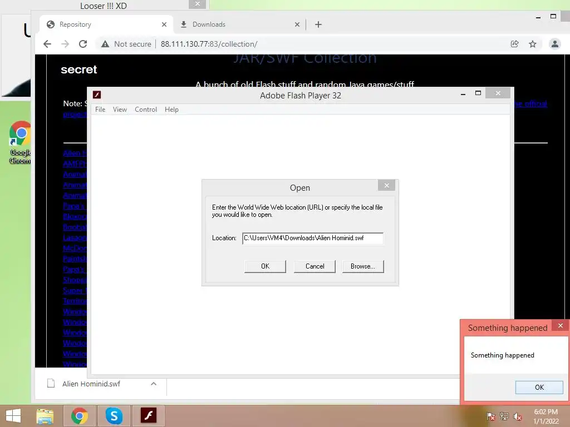The height and width of the screenshot is (427, 570).
Task: Bookmark this page with the star
Action: coord(533,44)
